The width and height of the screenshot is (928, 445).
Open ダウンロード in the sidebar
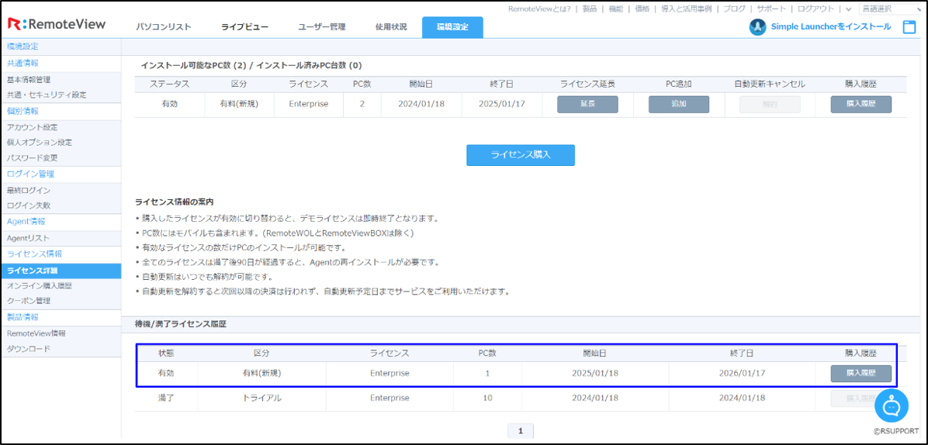click(28, 349)
